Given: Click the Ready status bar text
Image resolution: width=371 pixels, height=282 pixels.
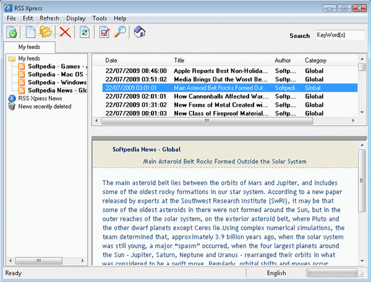Looking at the screenshot, I should click(14, 273).
